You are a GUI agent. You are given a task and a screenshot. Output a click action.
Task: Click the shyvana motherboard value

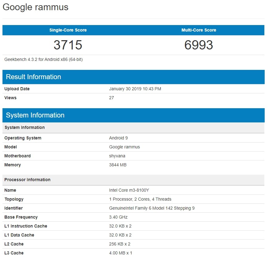pyautogui.click(x=117, y=156)
